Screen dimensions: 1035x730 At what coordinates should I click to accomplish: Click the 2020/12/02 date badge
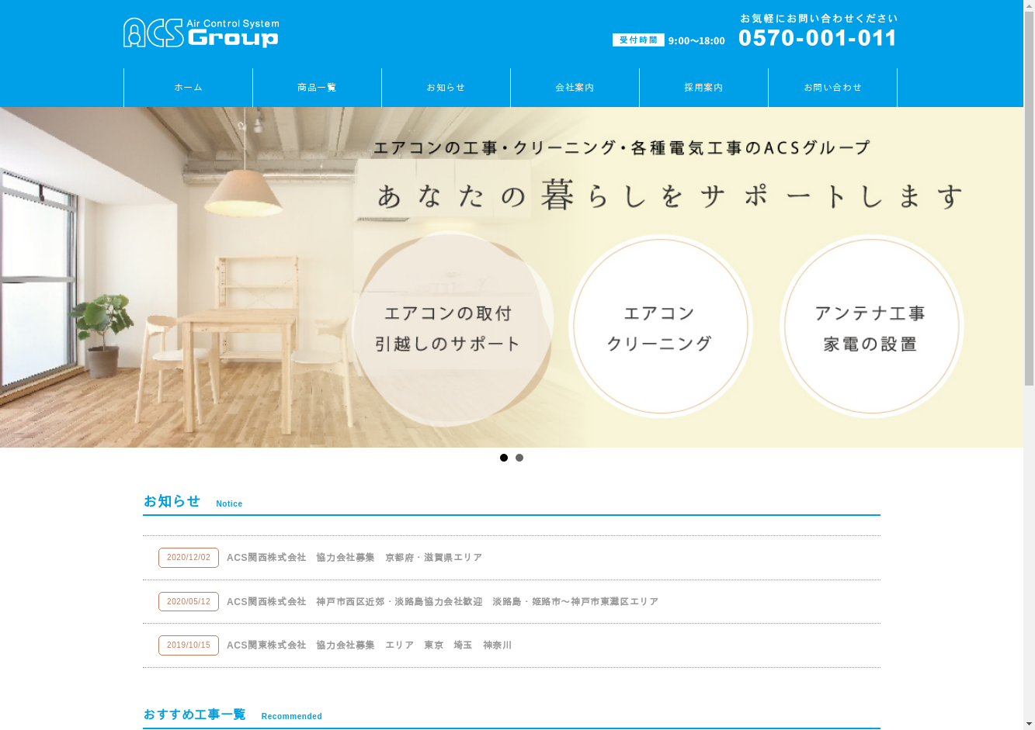coord(189,558)
